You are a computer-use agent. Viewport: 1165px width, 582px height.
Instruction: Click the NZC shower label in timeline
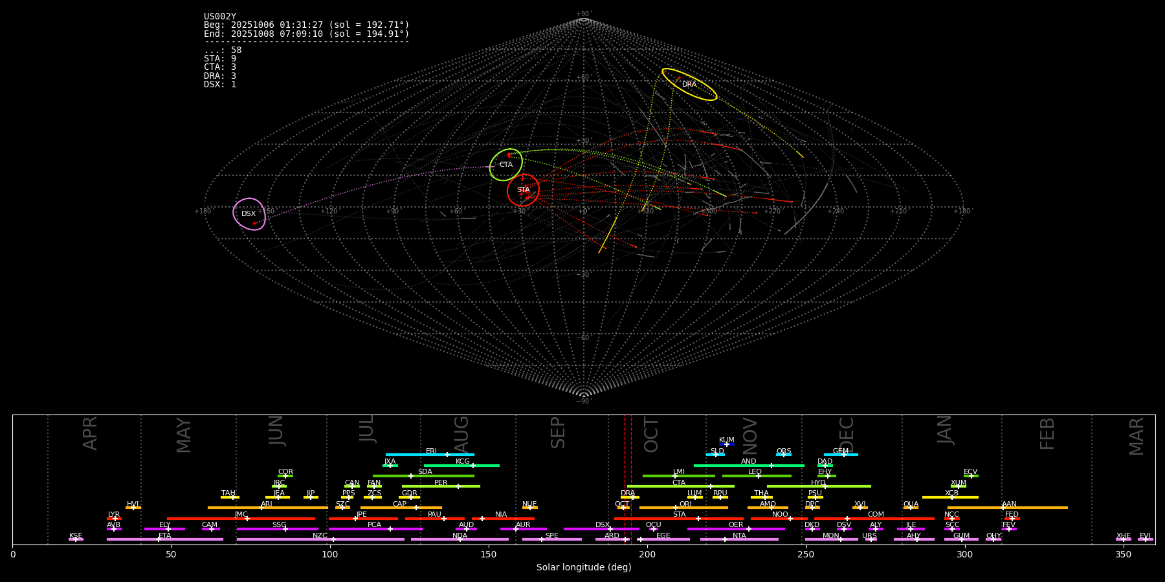tap(320, 536)
